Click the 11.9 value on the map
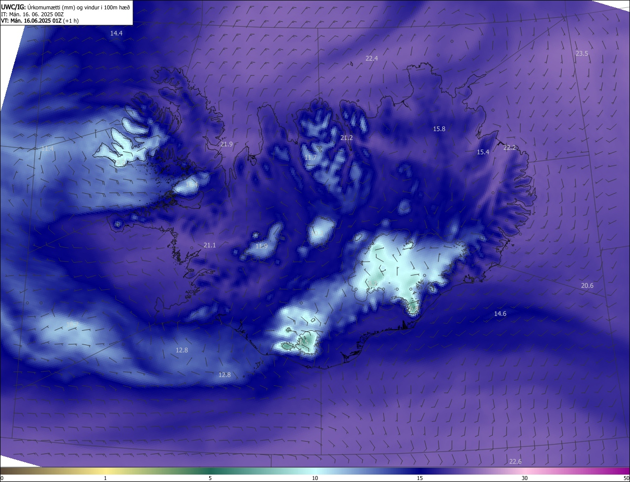The image size is (630, 482). tap(261, 246)
